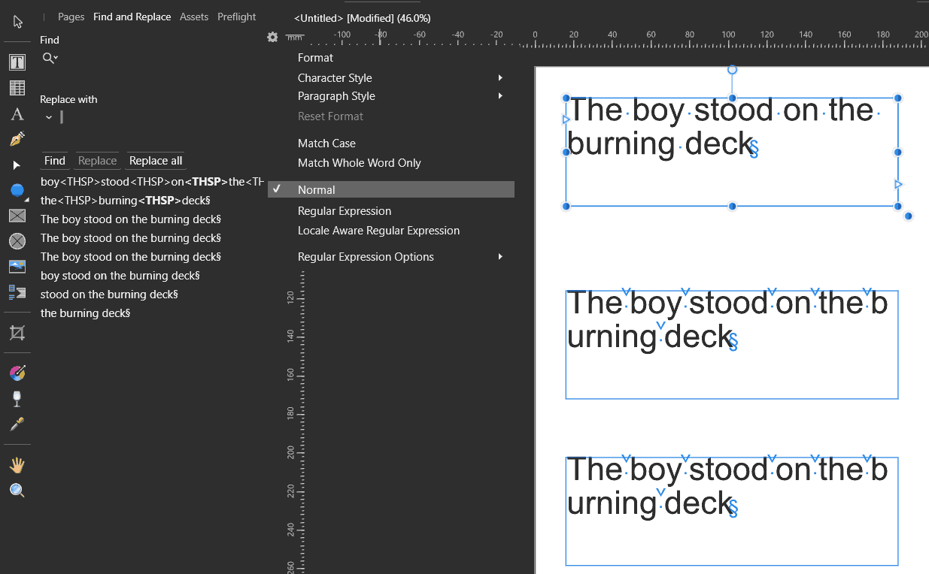
Task: Select result 'the<THSP>burning<THSP>deck§'
Action: [125, 201]
